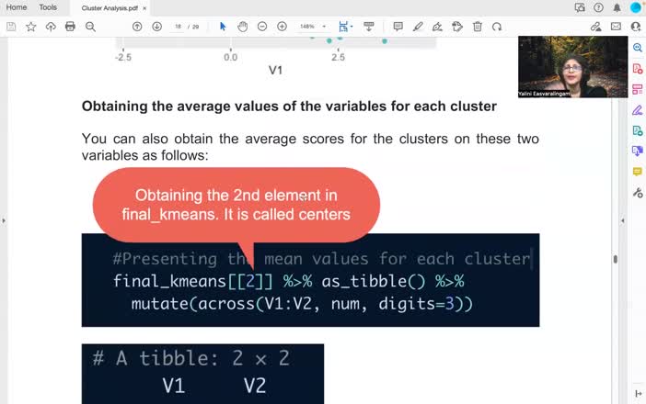
Task: Click the presenter's webcam video thumbnail
Action: [572, 67]
